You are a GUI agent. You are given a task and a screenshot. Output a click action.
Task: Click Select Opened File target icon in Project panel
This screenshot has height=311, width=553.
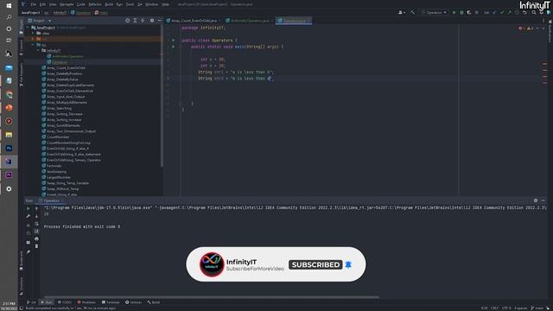coord(127,21)
